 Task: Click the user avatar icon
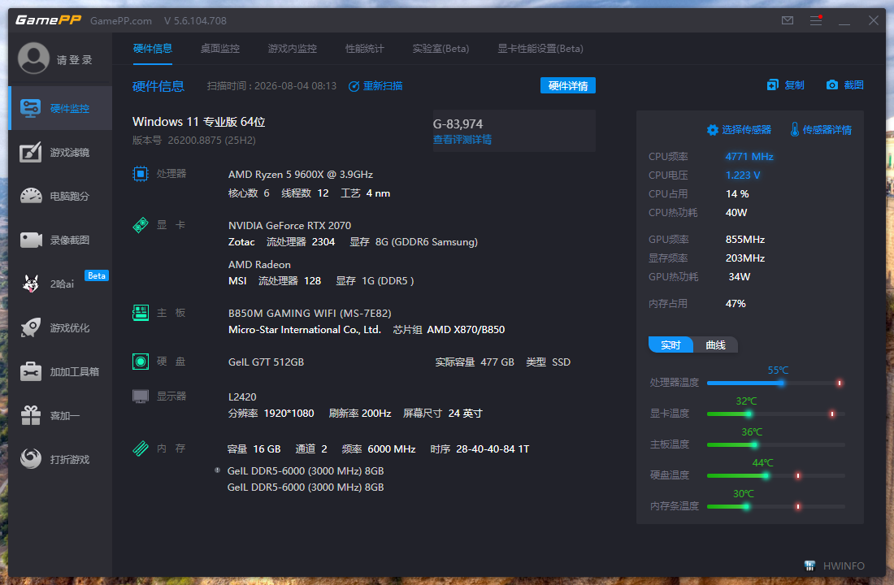click(33, 58)
